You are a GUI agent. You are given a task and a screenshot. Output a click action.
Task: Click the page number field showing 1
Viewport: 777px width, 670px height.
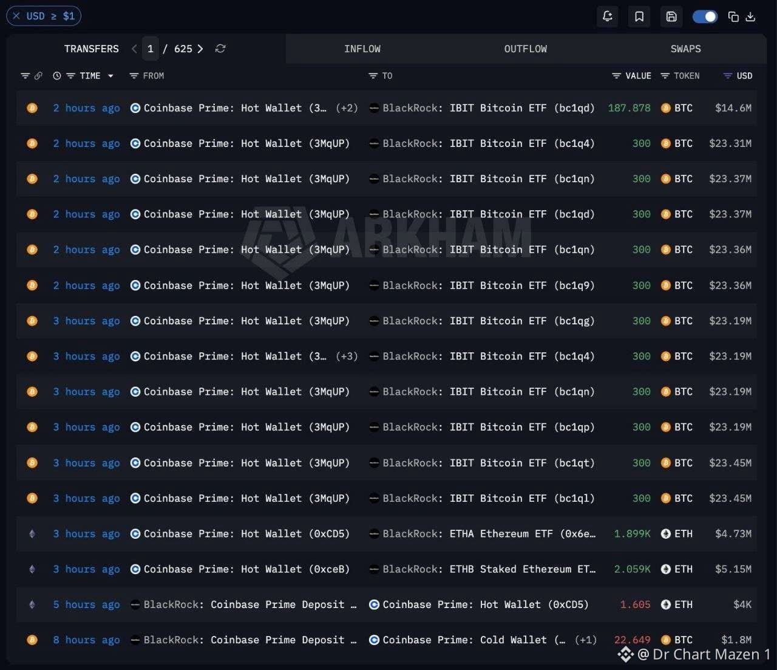pos(151,49)
